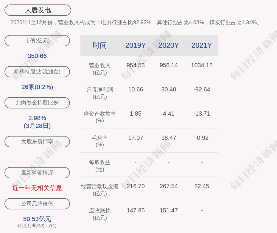Select 2021 cash flow 82.45
This screenshot has height=233, width=277.
pyautogui.click(x=202, y=186)
